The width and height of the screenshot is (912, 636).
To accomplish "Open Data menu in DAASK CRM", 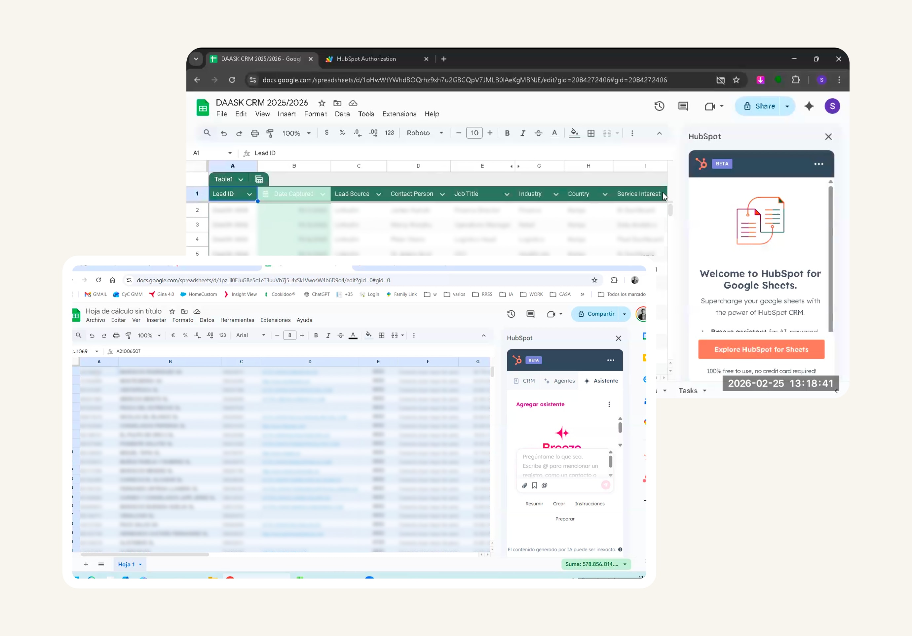I will [x=342, y=114].
